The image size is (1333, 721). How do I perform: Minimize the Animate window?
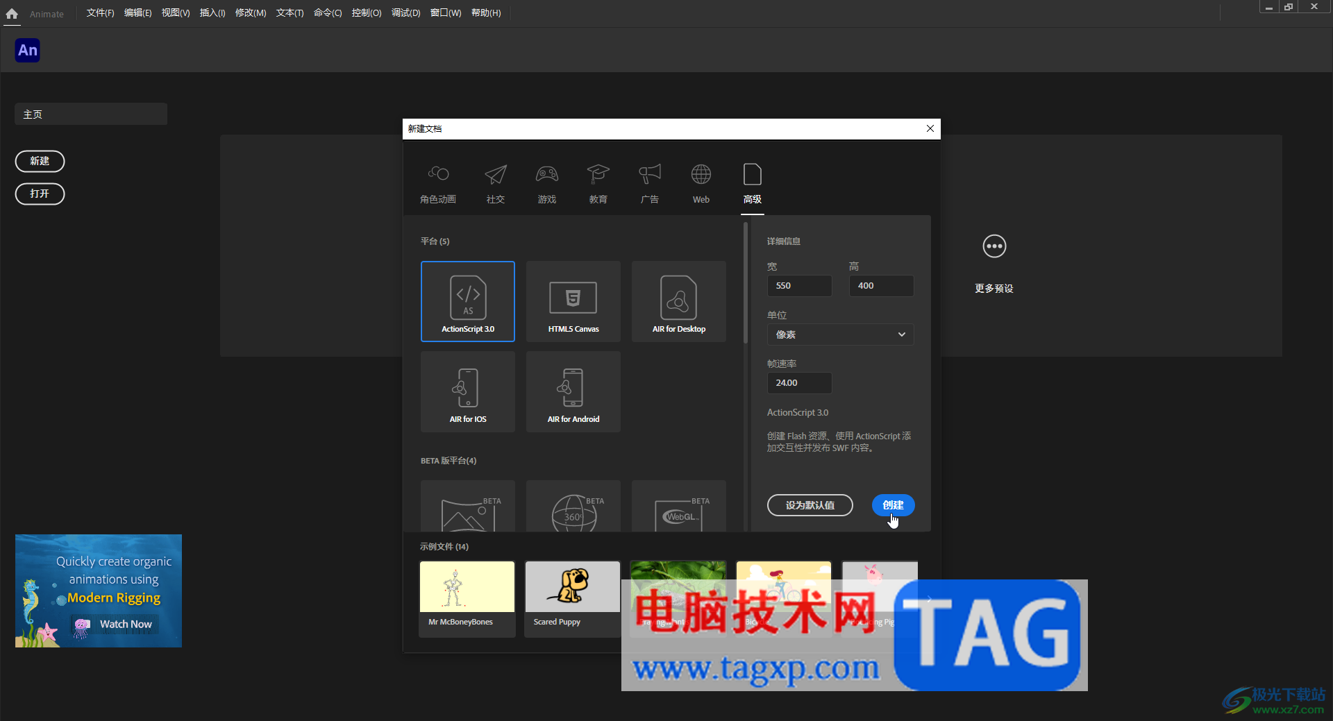(x=1268, y=7)
